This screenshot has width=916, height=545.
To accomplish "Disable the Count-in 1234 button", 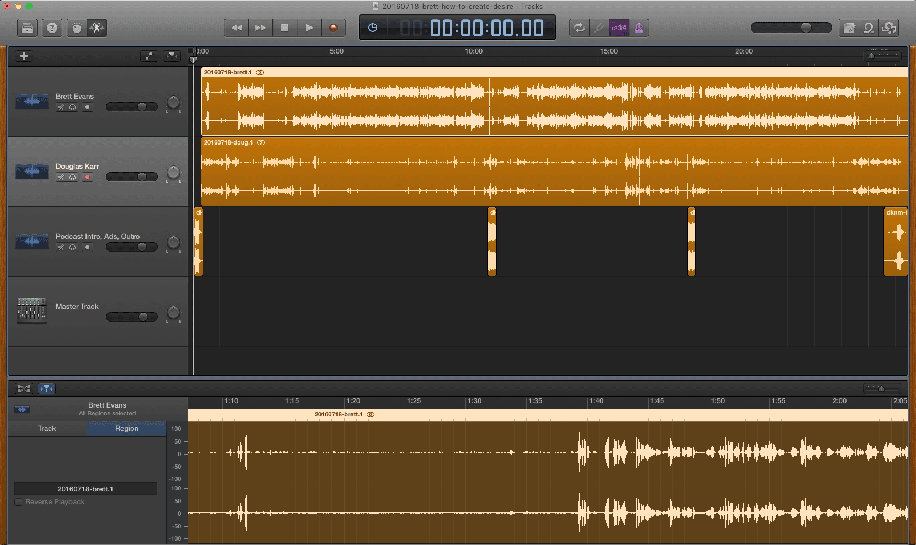I will coord(619,28).
